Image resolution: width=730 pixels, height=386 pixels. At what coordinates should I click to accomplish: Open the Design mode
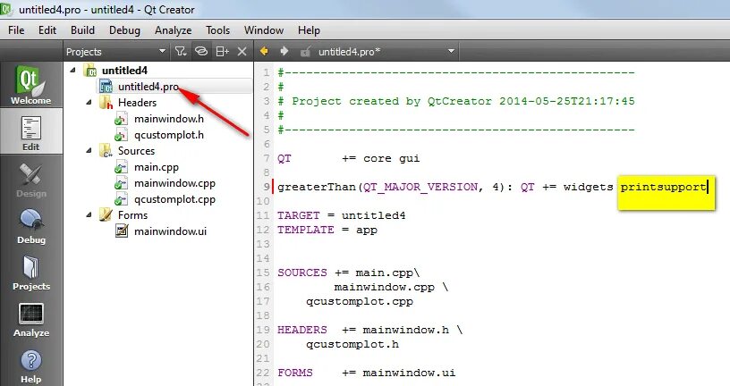point(31,179)
